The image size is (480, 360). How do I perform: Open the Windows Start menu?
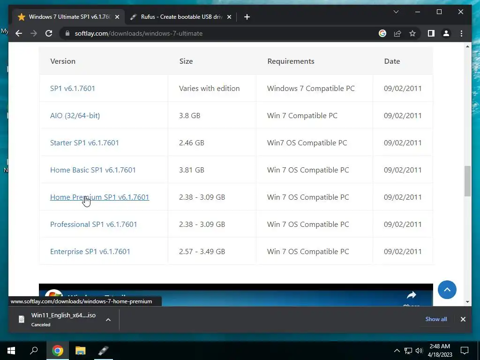tap(11, 351)
